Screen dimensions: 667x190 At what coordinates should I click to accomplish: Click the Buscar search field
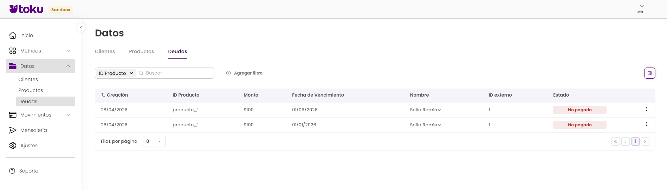[177, 73]
